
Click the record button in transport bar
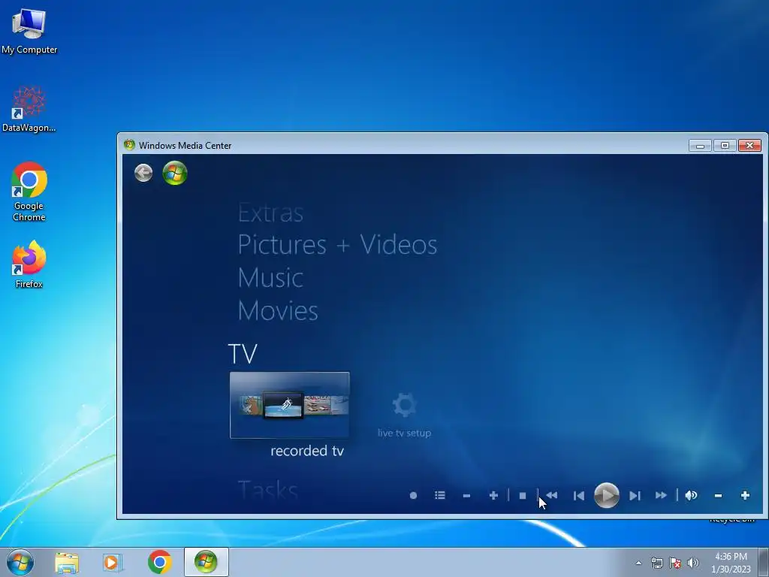414,496
